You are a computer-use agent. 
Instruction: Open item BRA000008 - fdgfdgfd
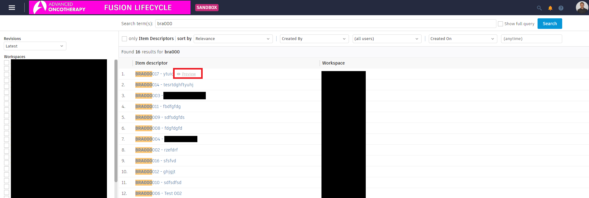point(159,128)
